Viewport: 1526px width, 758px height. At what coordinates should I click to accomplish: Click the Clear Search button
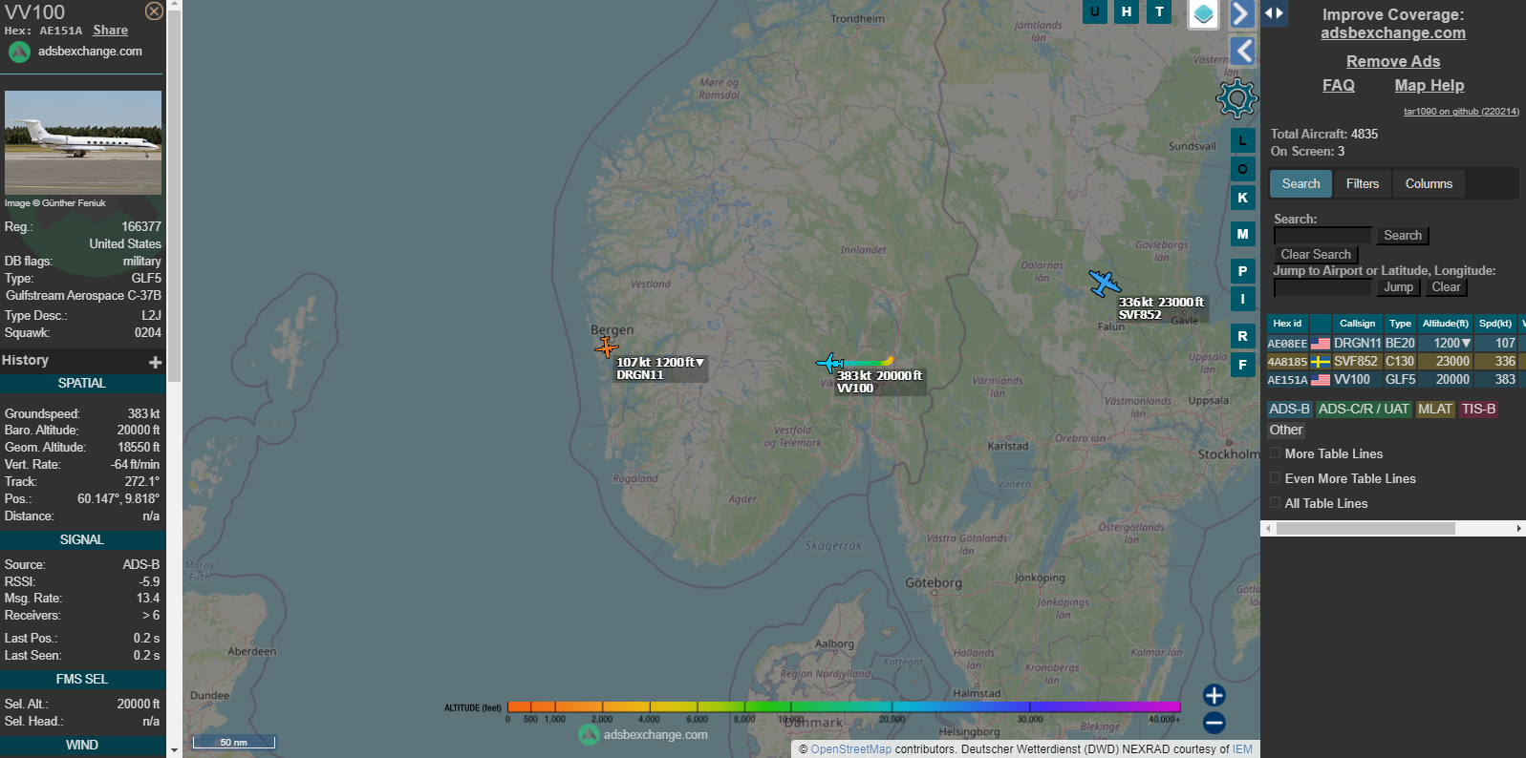click(1316, 254)
